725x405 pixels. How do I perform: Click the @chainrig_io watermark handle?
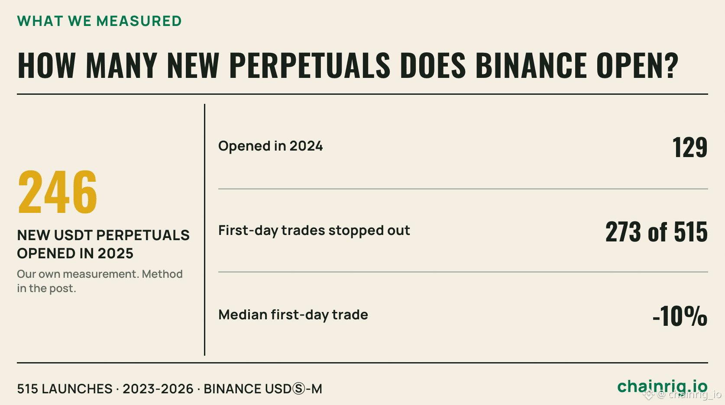tap(689, 394)
